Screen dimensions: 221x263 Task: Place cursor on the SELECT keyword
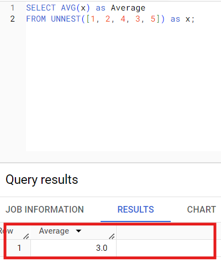pyautogui.click(x=41, y=8)
